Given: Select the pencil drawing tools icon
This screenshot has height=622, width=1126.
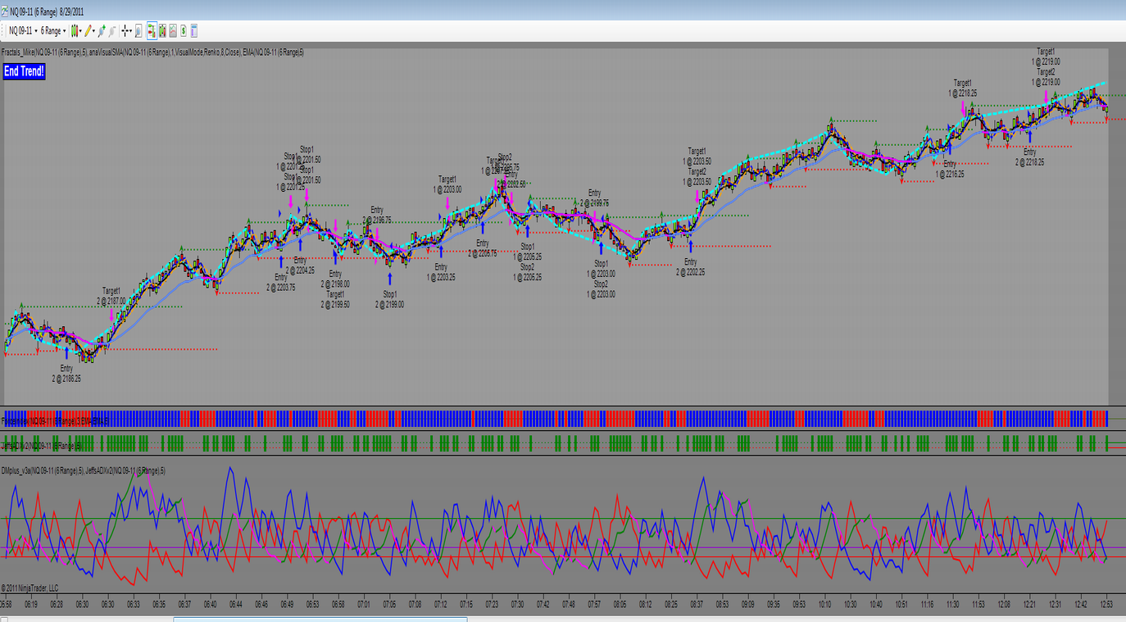Looking at the screenshot, I should point(89,31).
